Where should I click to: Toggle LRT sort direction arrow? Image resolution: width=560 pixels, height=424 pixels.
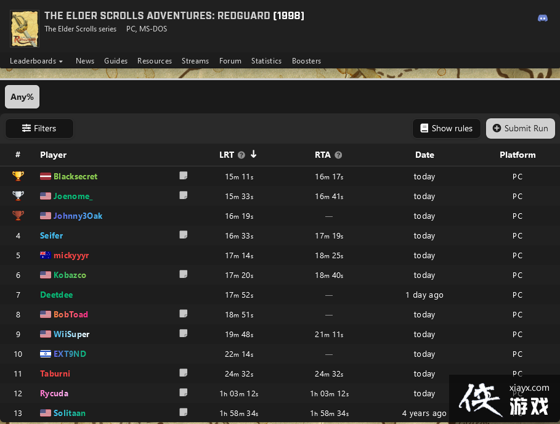[253, 155]
